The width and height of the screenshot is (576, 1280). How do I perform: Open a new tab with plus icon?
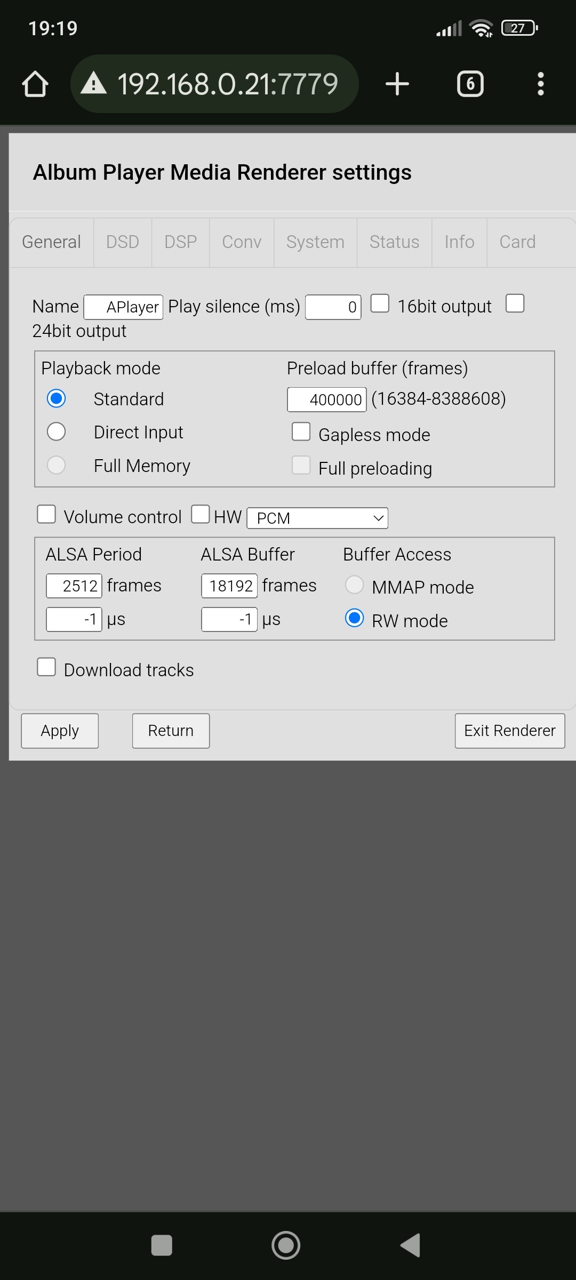pos(397,84)
